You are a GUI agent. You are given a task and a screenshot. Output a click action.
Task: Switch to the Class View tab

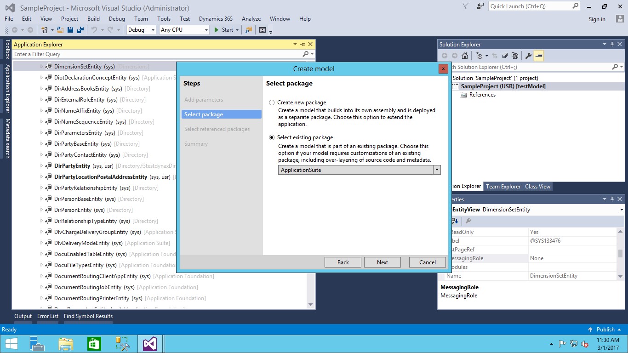coord(537,187)
